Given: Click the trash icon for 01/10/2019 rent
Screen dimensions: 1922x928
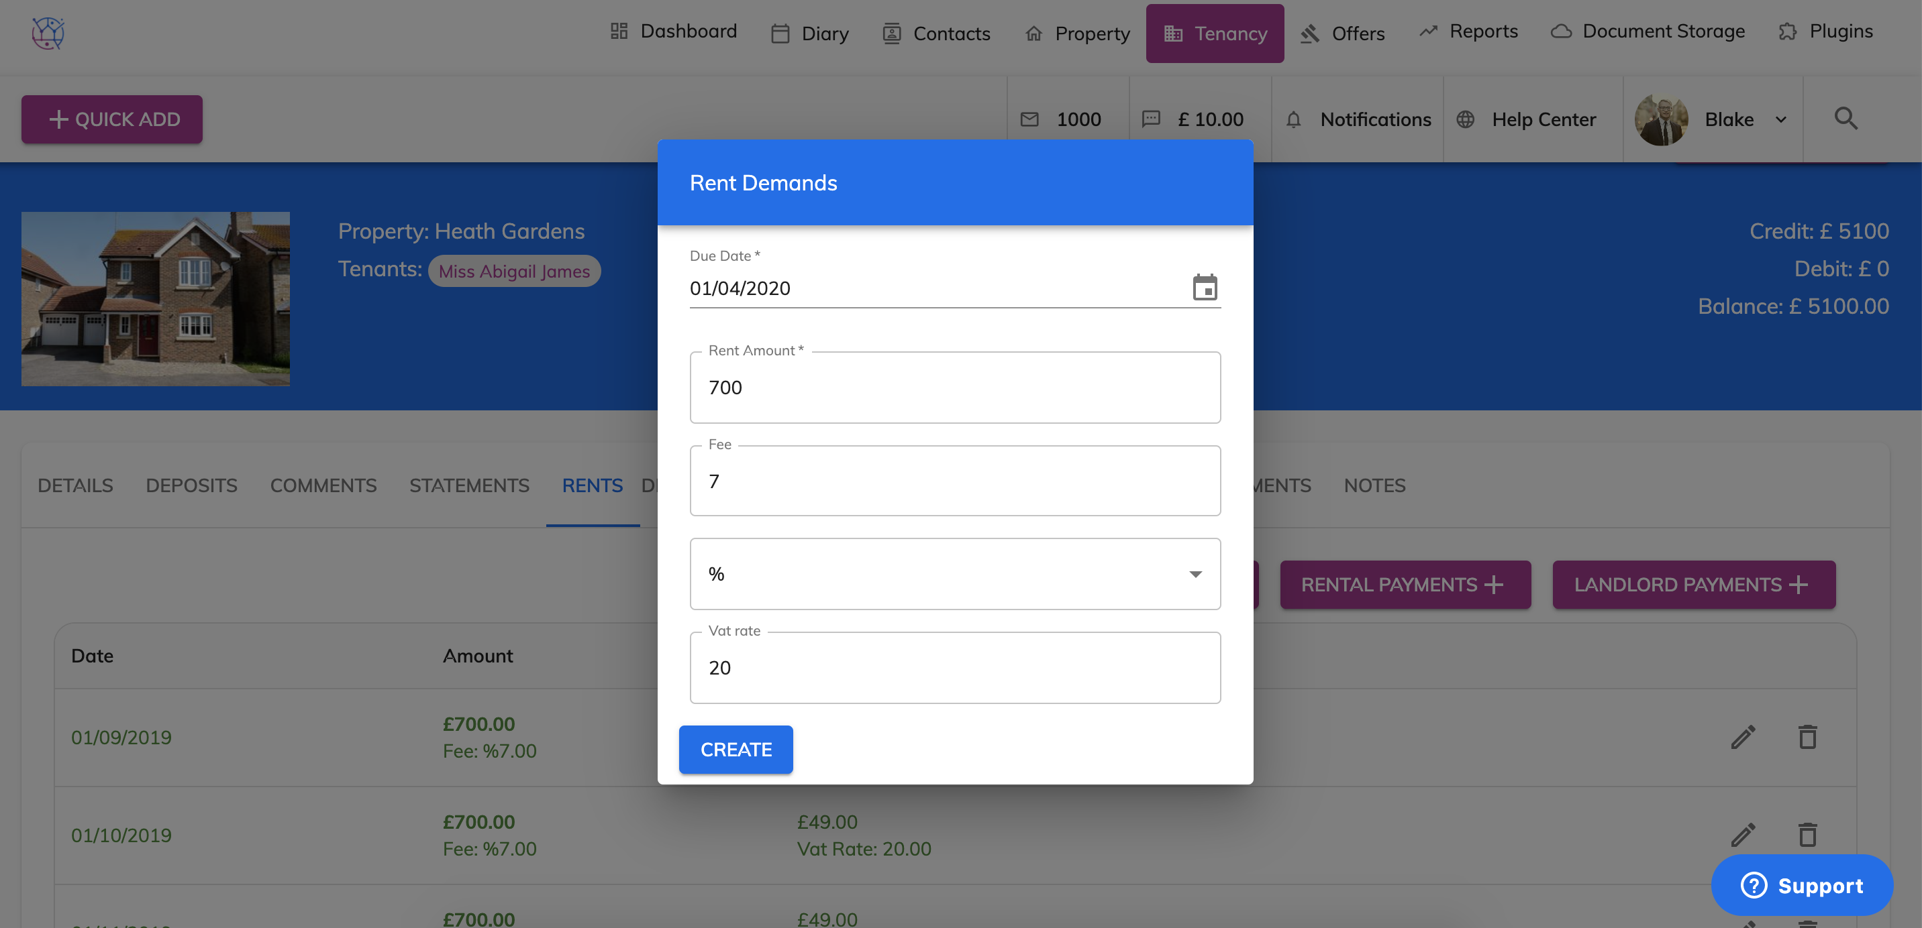Looking at the screenshot, I should pos(1807,835).
